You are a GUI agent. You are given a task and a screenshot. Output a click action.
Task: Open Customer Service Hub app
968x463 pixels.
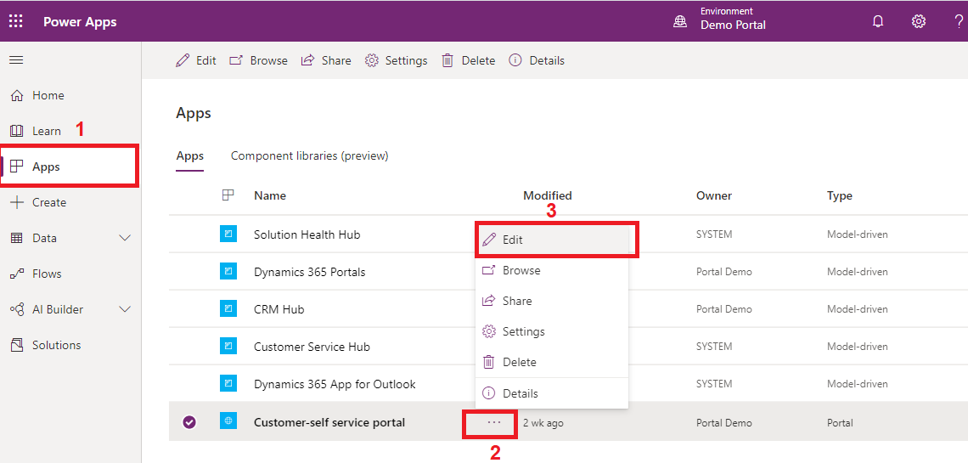[x=312, y=347]
